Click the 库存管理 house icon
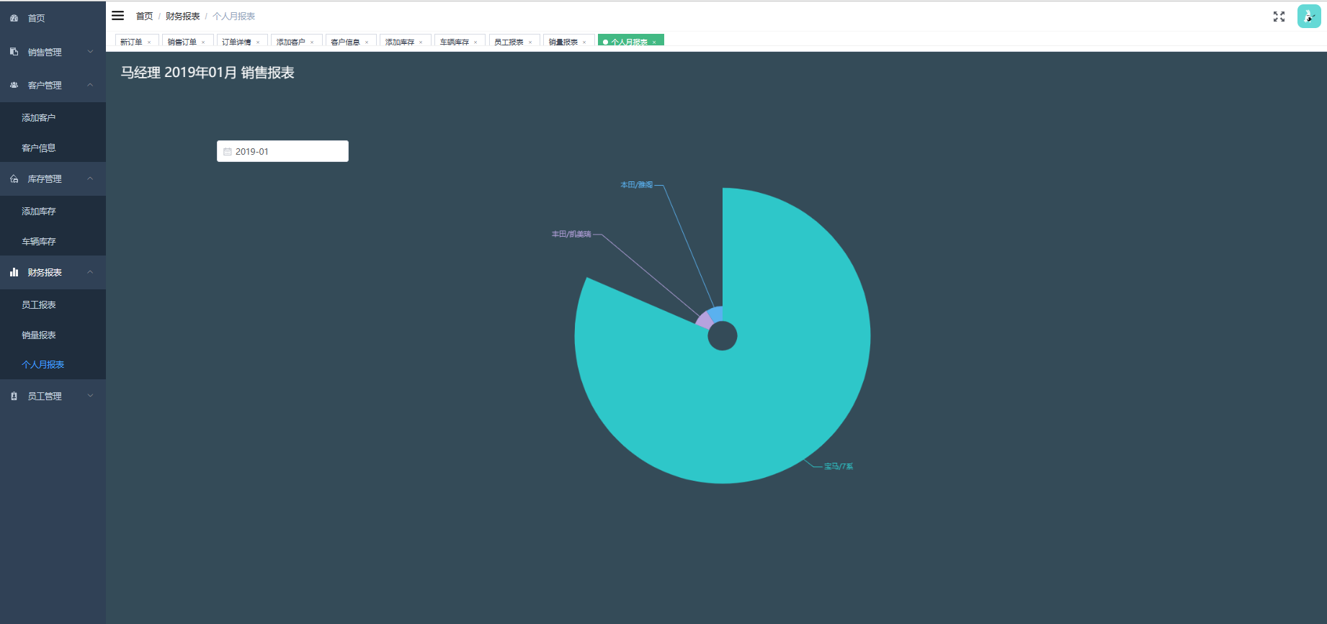 (14, 178)
